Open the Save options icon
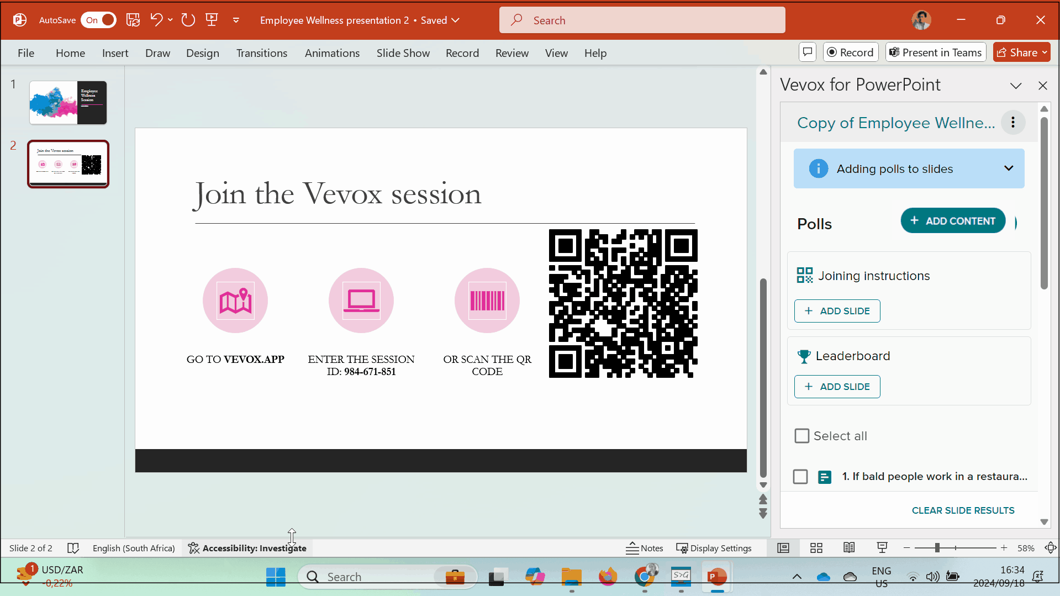This screenshot has height=596, width=1060. (x=133, y=20)
